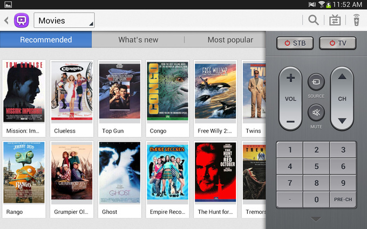The image size is (367, 229).
Task: Open the Empire Records poster
Action: [x=167, y=172]
